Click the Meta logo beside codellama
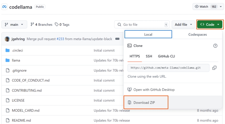 5,7
